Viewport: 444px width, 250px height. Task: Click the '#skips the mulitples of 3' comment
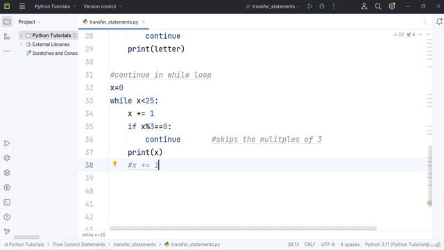(x=266, y=140)
